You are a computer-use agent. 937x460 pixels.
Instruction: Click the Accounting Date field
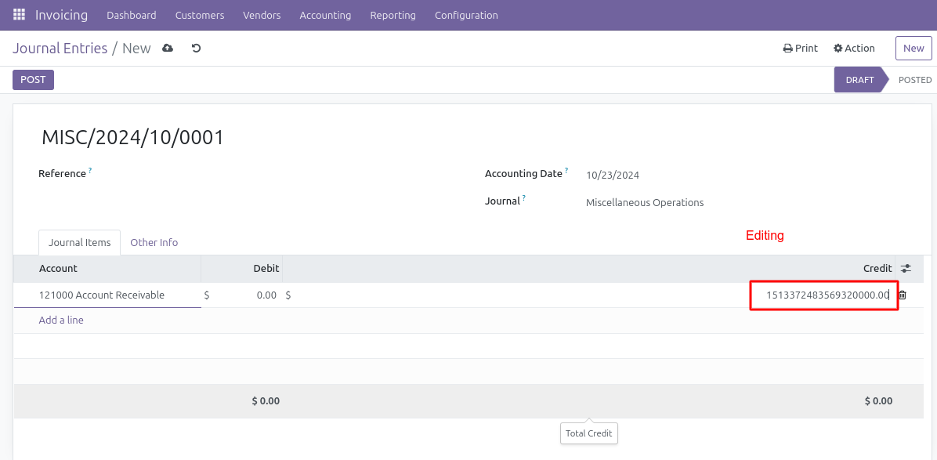coord(613,176)
